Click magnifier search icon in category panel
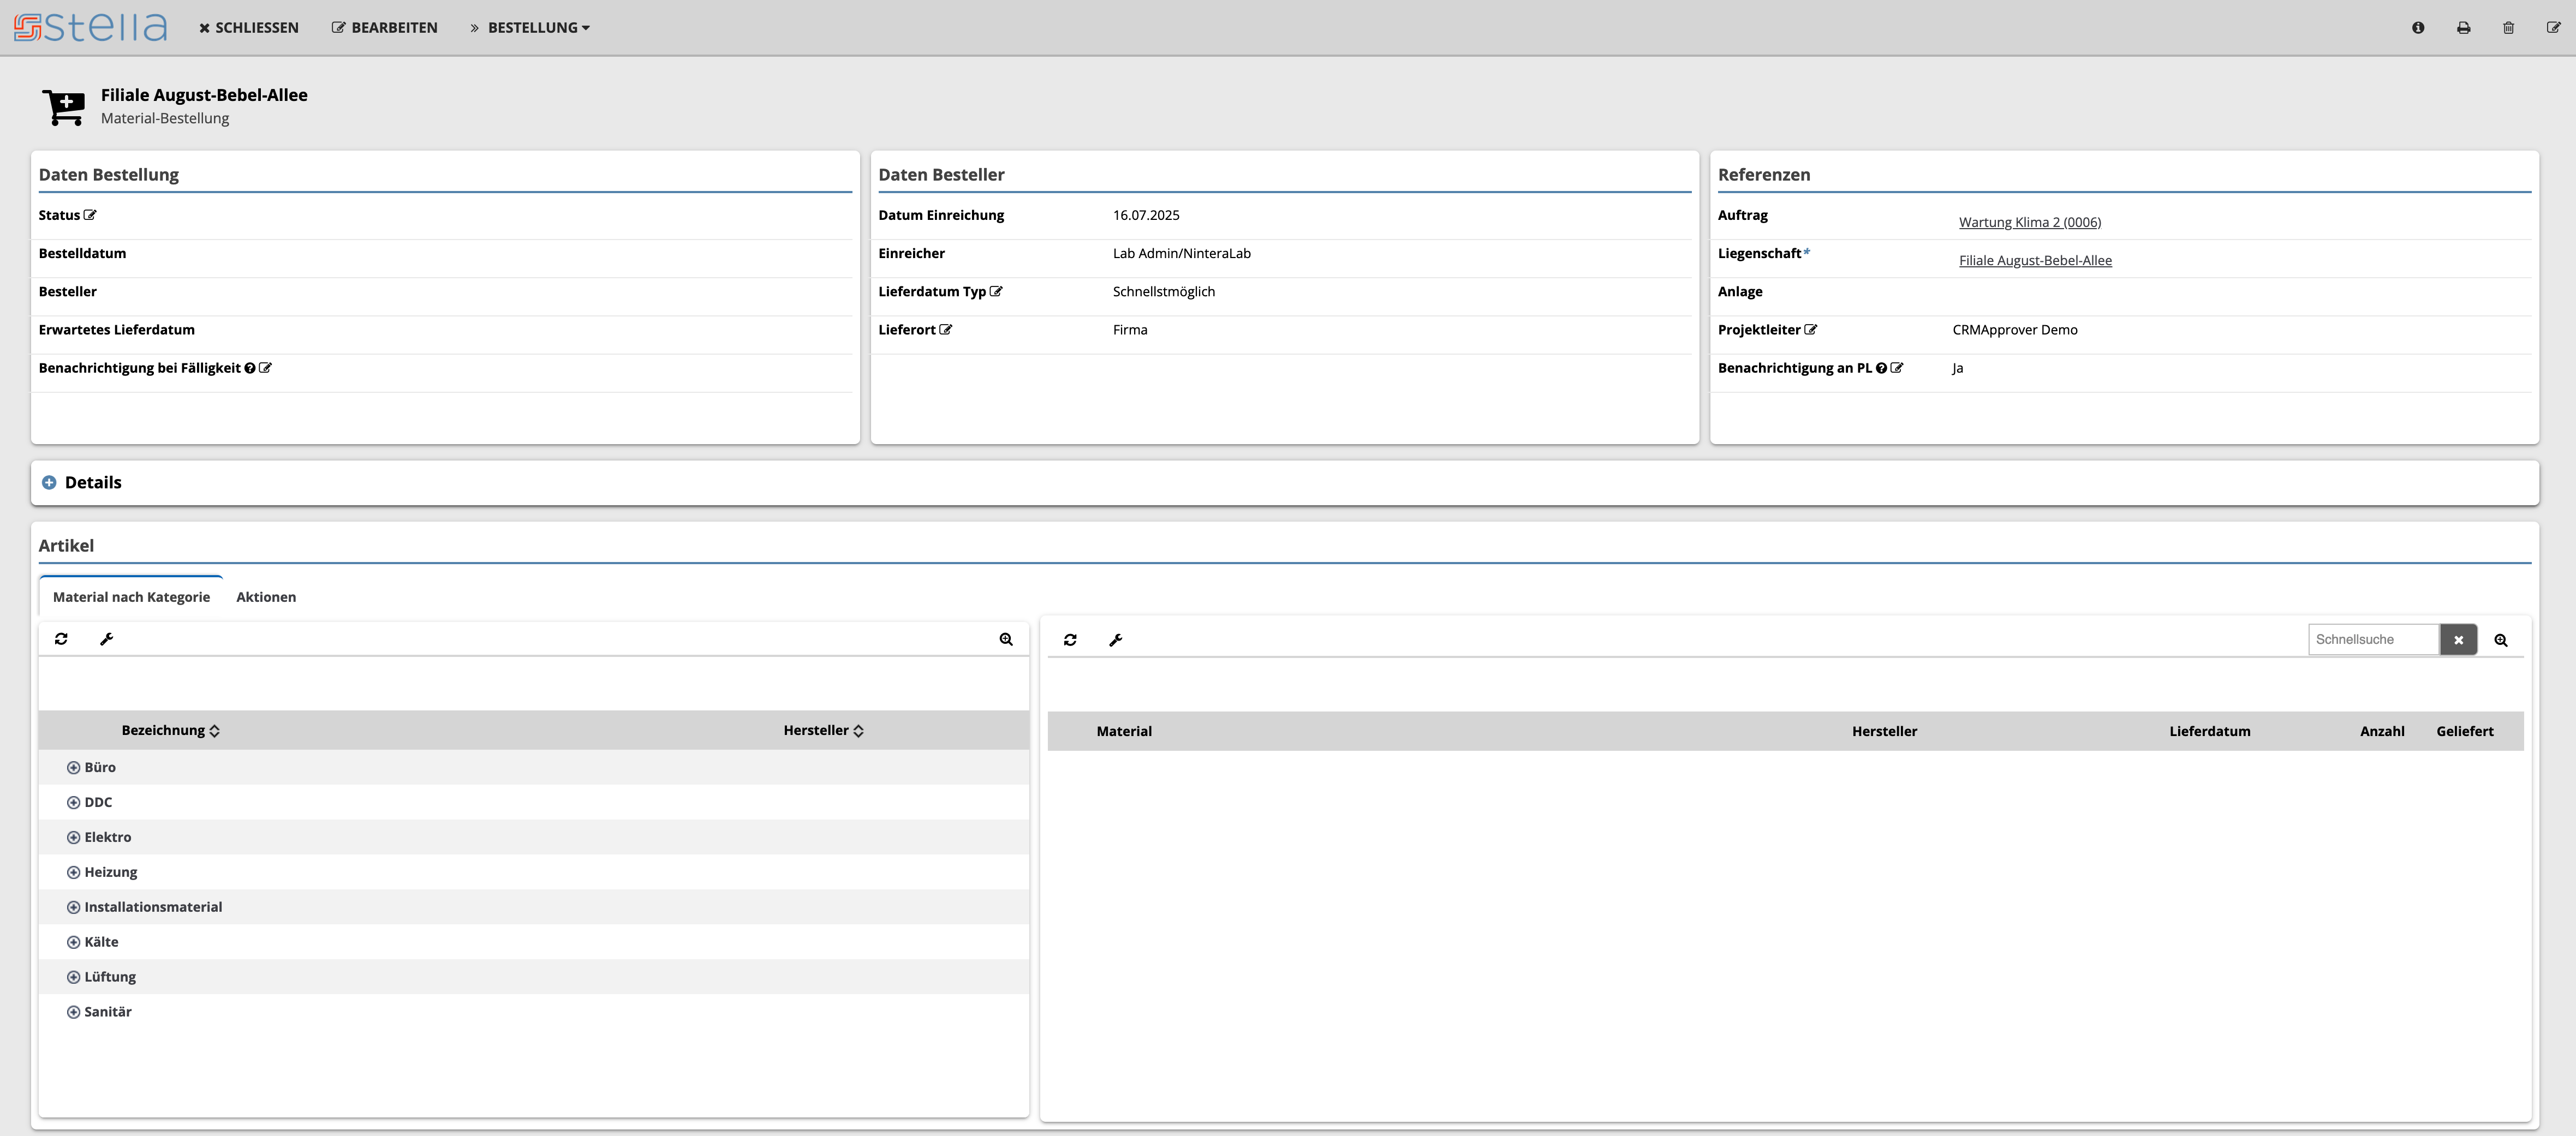This screenshot has width=2576, height=1136. coord(1006,639)
